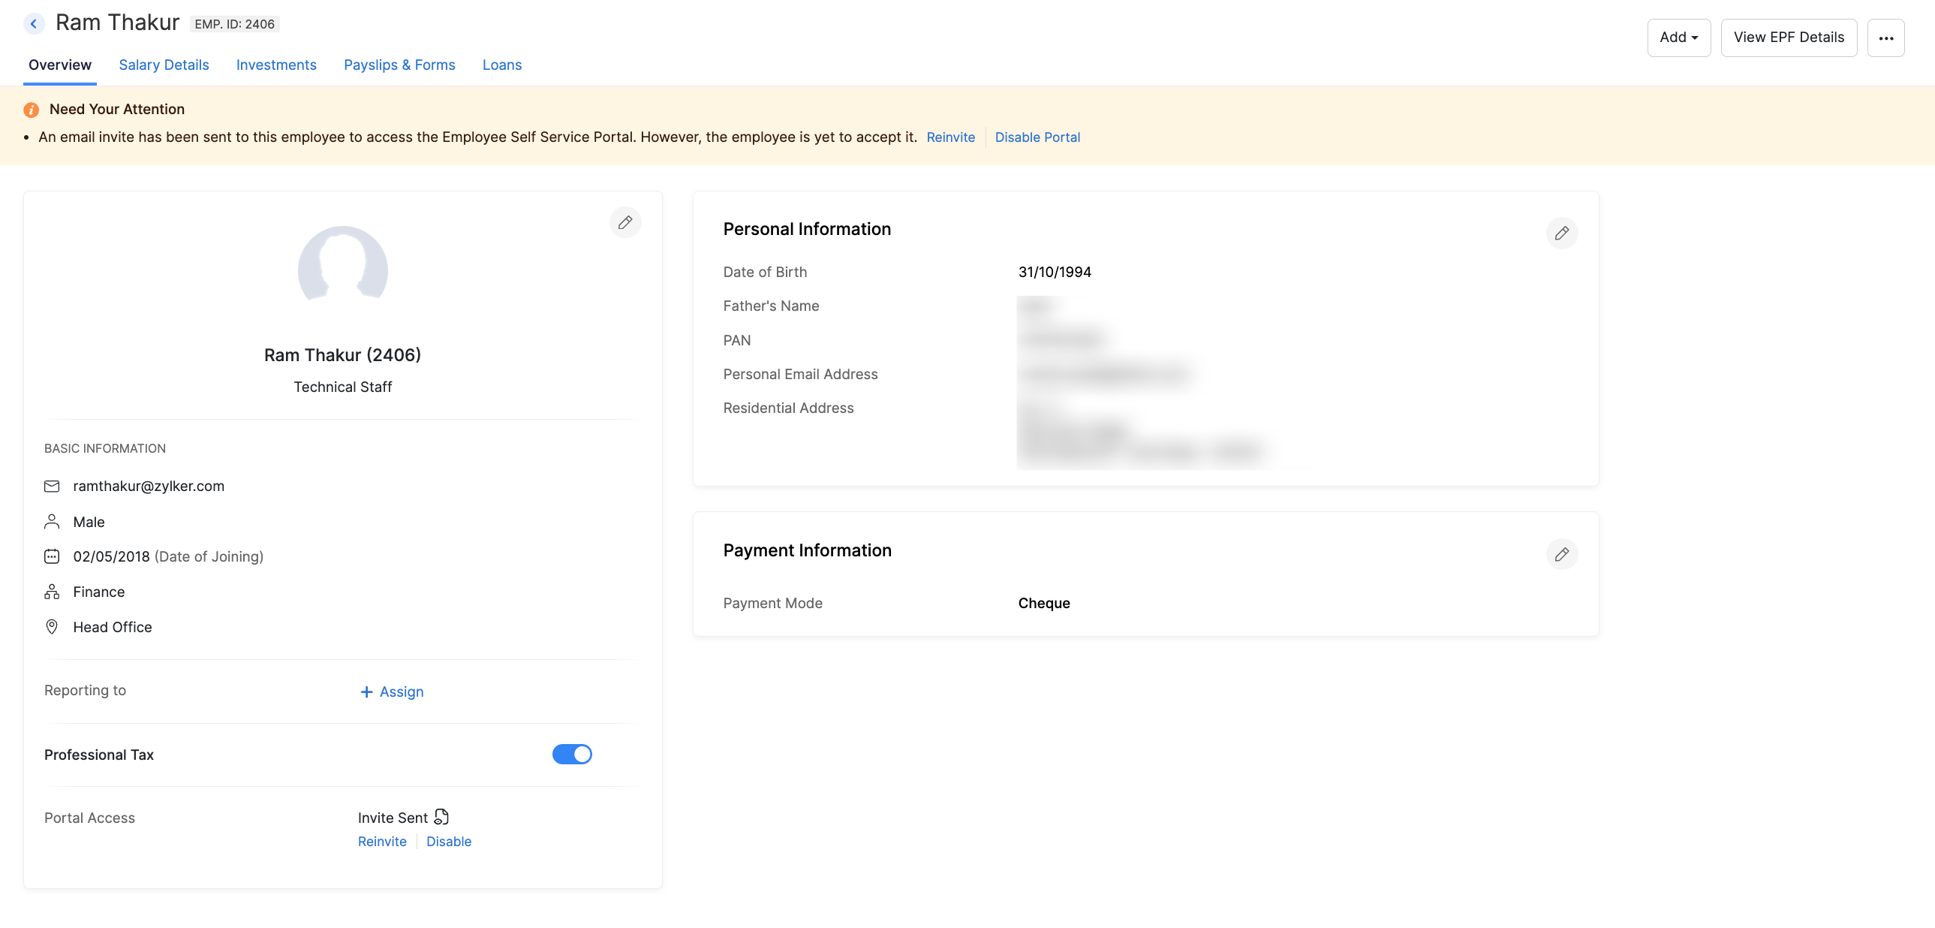Click the location pin icon by Head Office
Image resolution: width=1935 pixels, height=928 pixels.
pos(52,627)
